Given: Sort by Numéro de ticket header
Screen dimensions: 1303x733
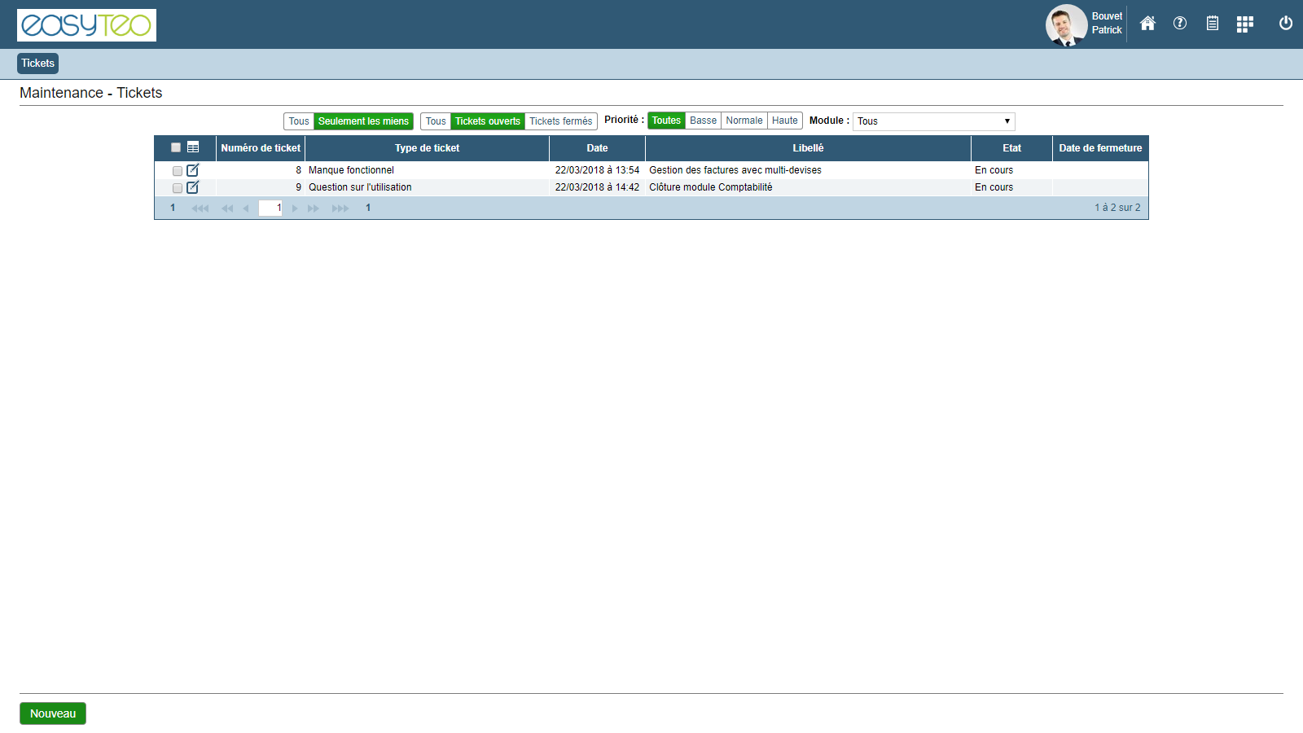Looking at the screenshot, I should (x=261, y=148).
